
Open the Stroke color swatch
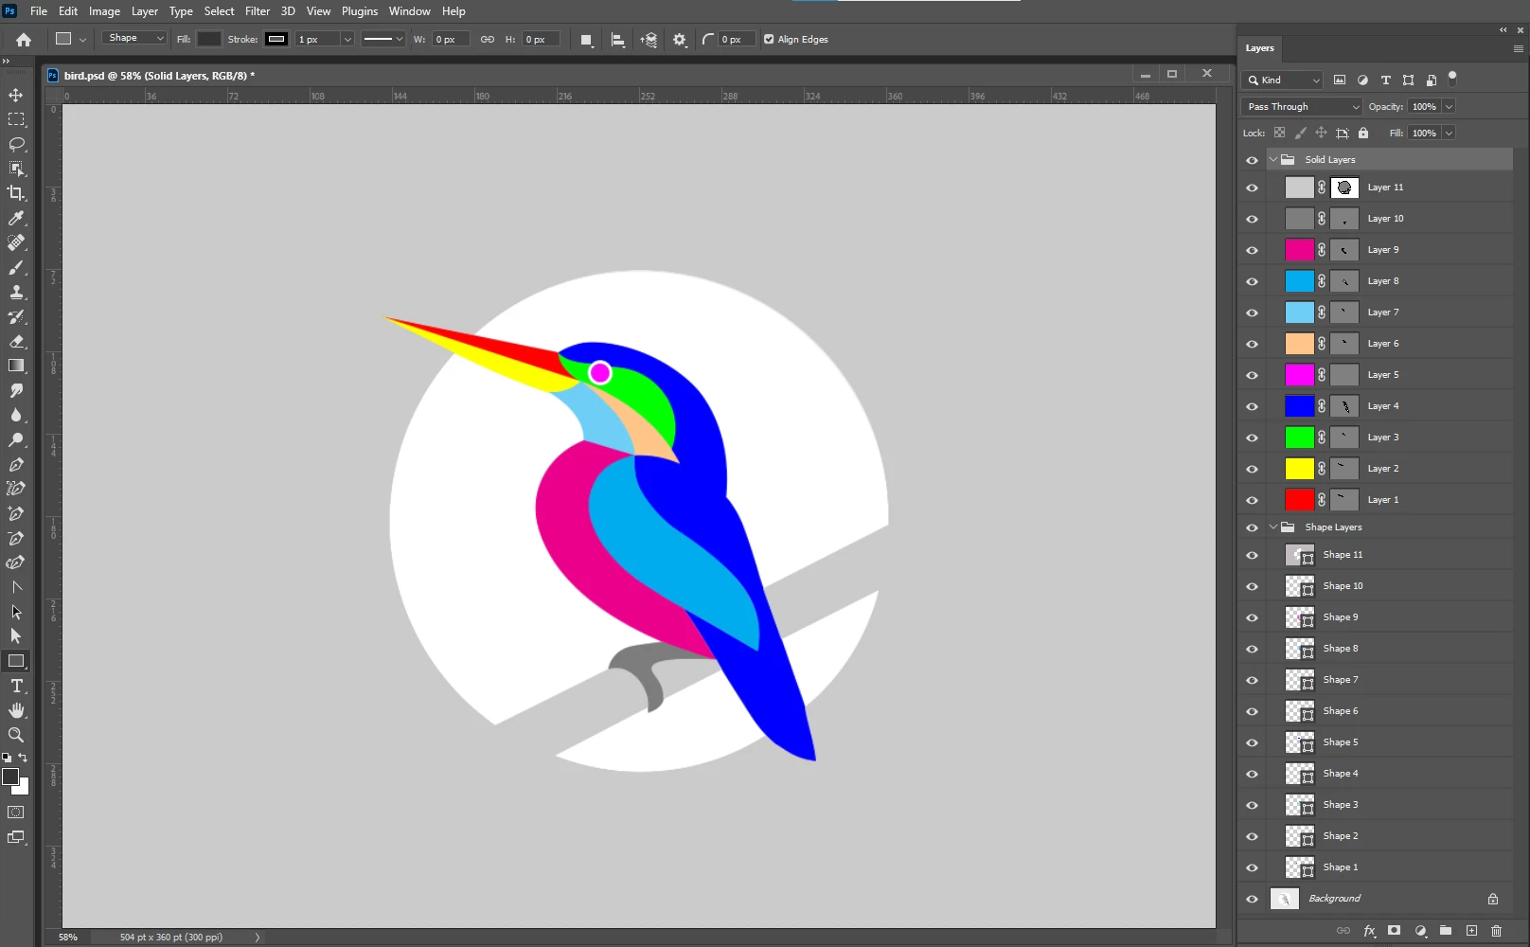point(276,40)
